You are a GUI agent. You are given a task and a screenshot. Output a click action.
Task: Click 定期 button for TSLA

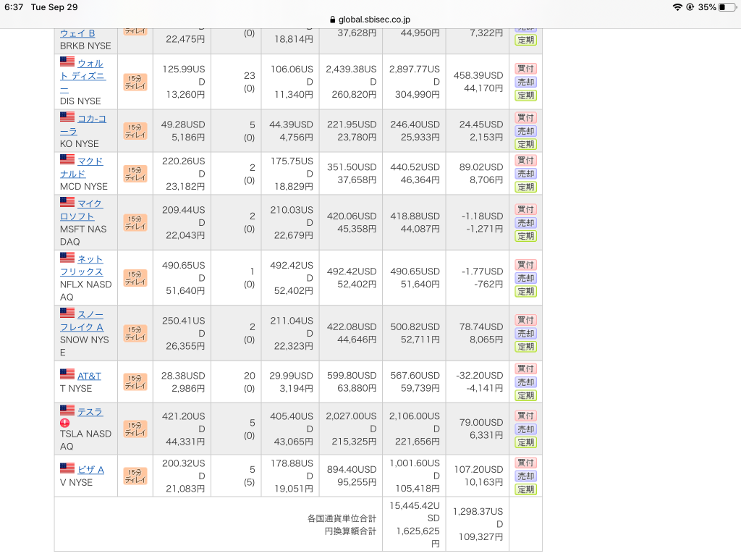[x=525, y=442]
